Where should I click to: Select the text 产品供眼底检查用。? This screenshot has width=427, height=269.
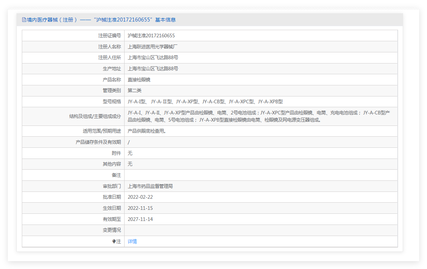[x=147, y=131]
